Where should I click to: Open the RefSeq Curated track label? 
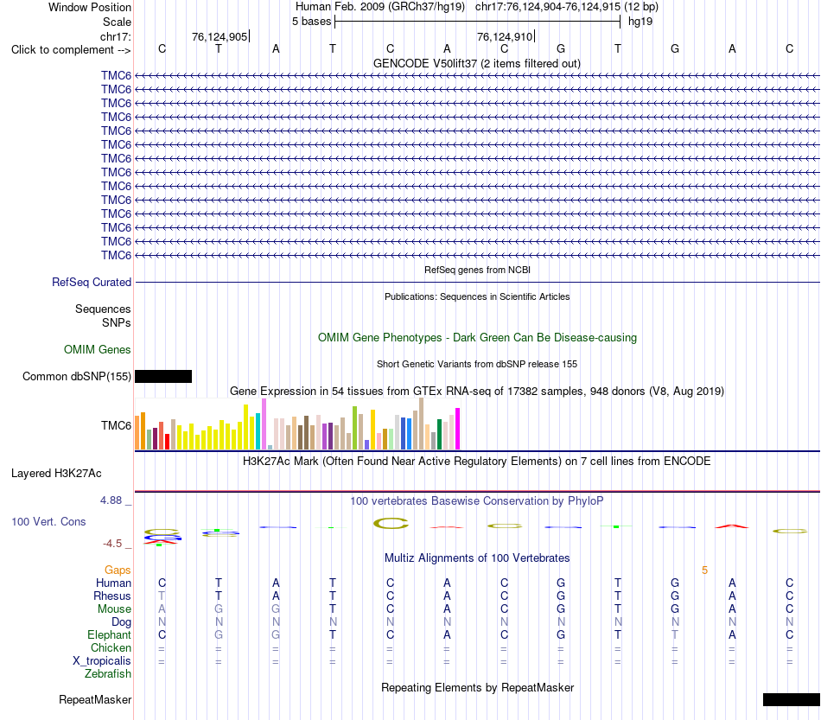coord(92,283)
